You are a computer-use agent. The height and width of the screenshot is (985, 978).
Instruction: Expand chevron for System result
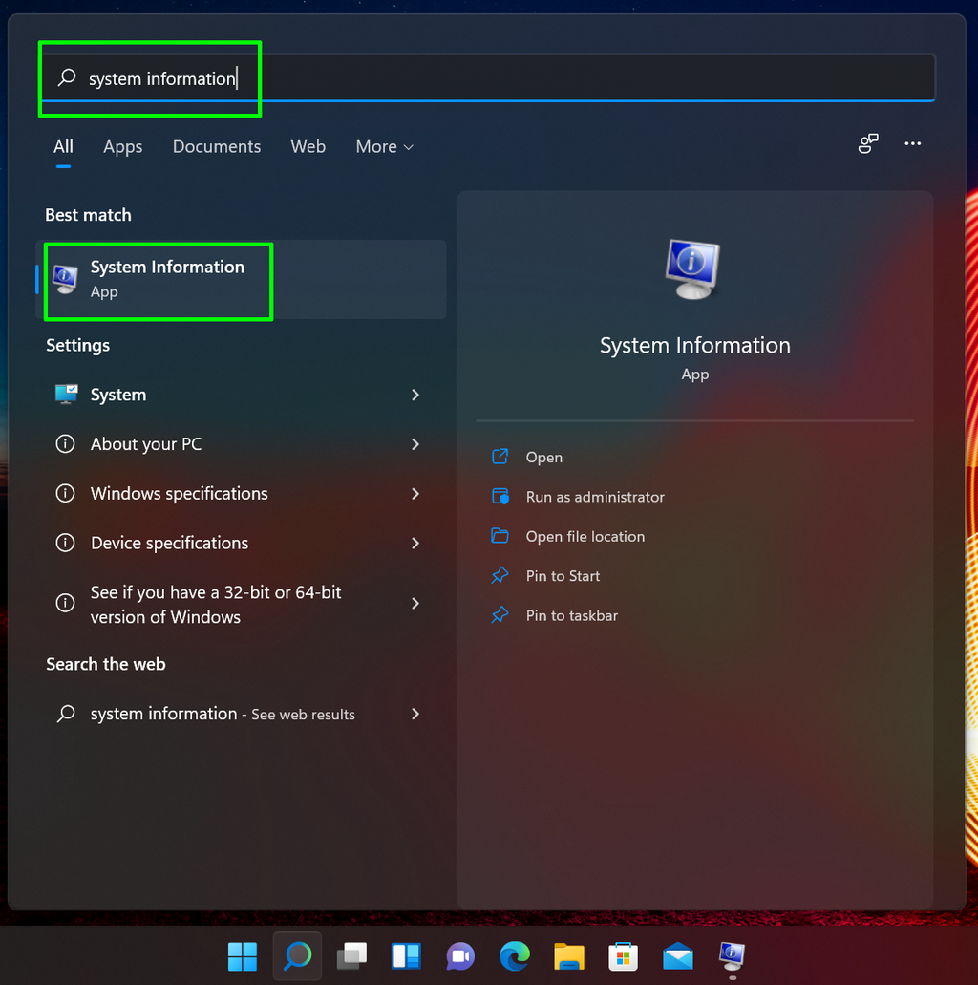tap(415, 395)
